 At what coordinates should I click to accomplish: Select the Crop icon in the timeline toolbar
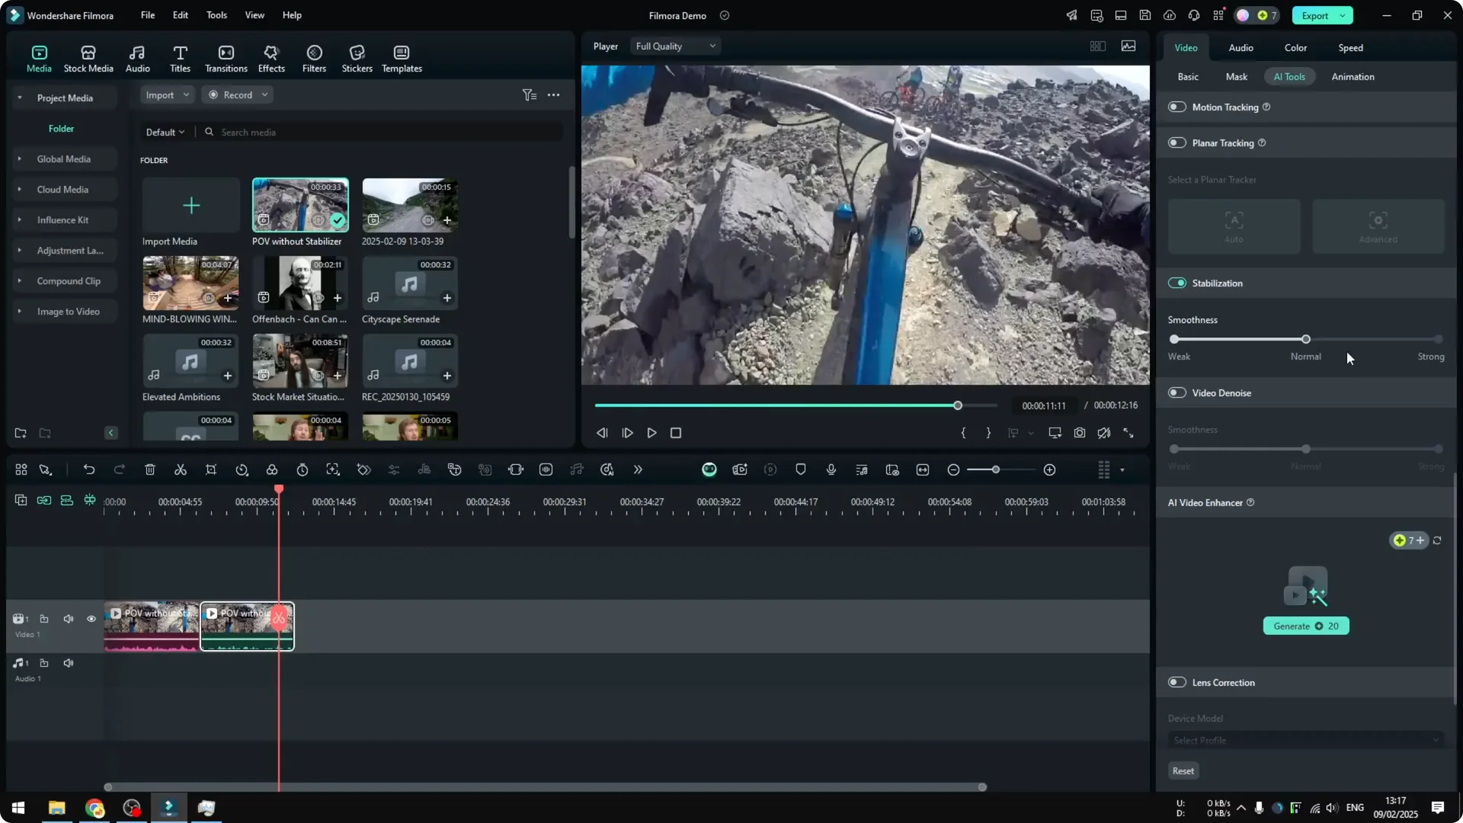[x=211, y=469]
